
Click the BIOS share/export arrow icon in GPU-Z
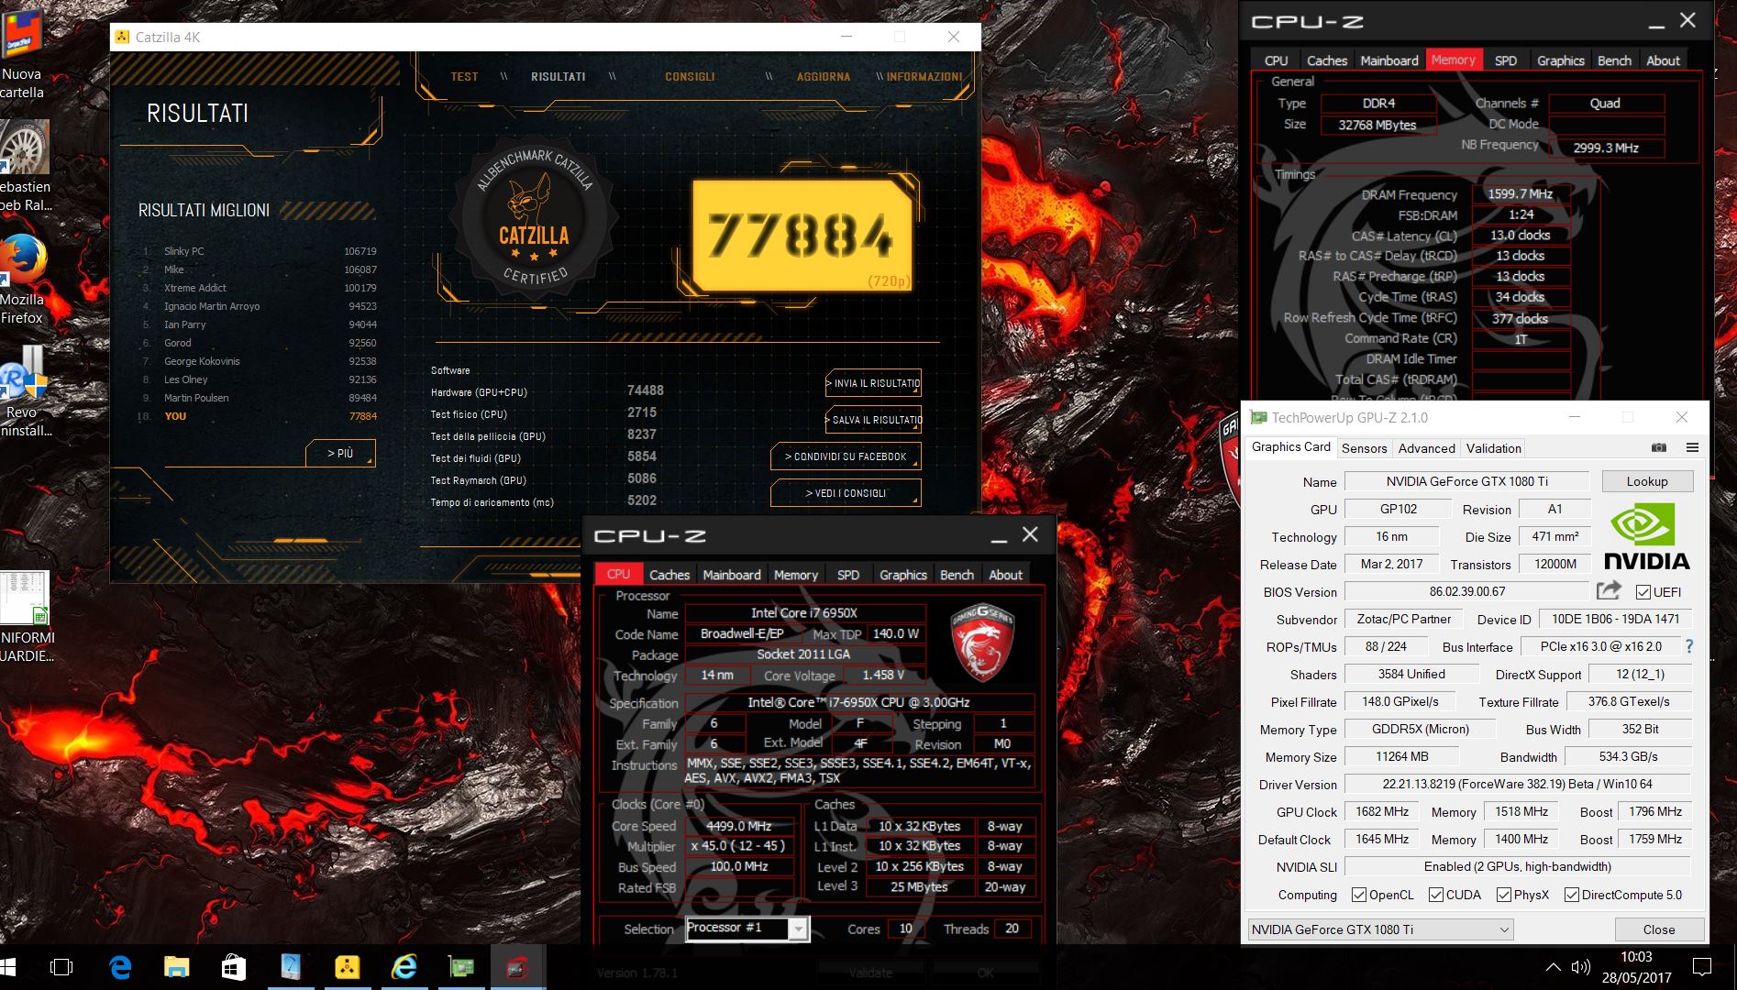[1609, 591]
